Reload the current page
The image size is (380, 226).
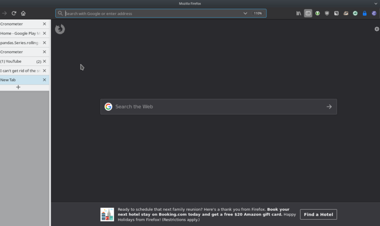click(x=14, y=13)
